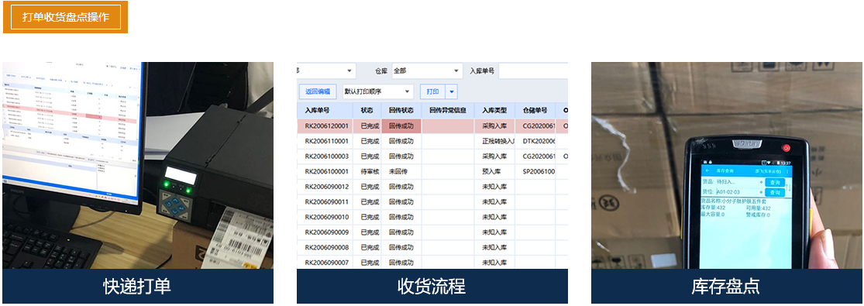Click the 预入库 type cell
This screenshot has height=306, width=864.
point(494,171)
